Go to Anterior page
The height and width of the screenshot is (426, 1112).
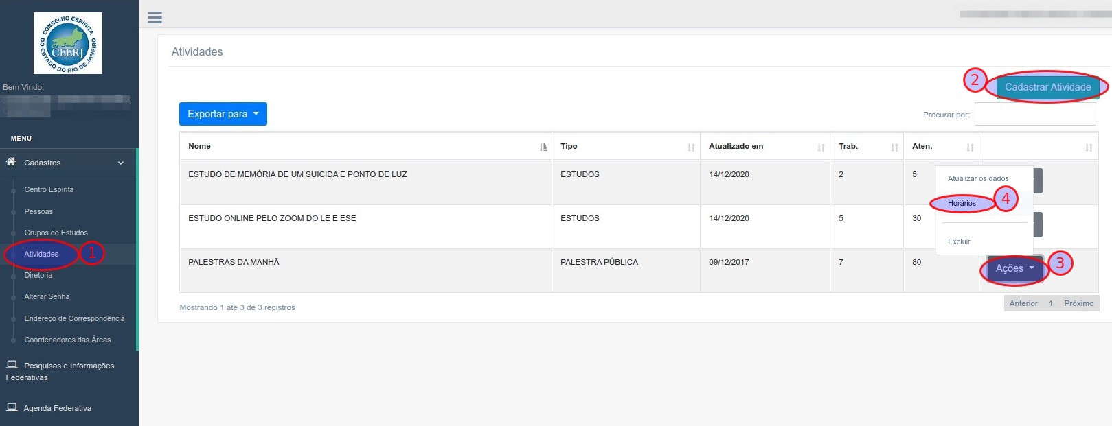1023,303
